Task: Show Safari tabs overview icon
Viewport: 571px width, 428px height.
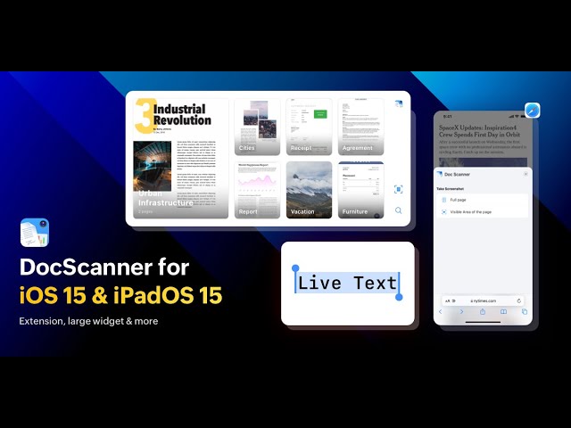Action: [524, 312]
